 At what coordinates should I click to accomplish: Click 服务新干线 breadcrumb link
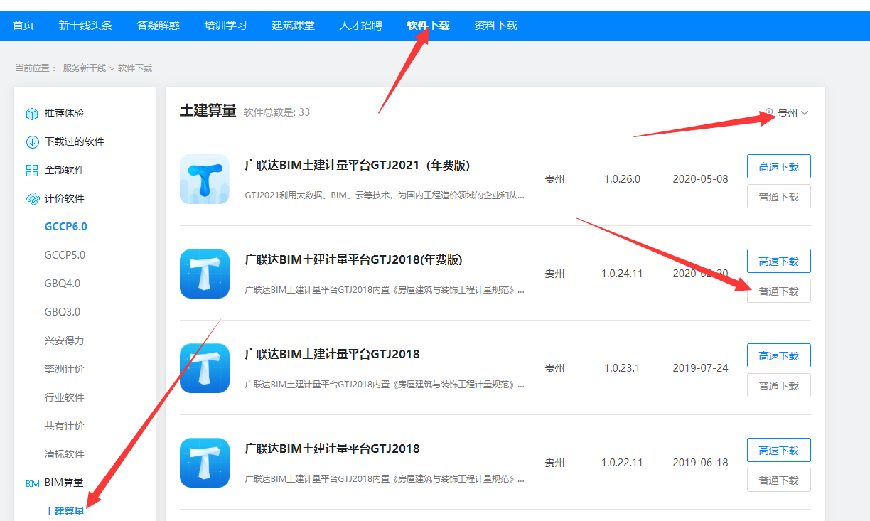[84, 68]
